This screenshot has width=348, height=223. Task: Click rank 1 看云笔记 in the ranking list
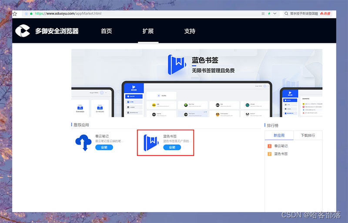281,146
